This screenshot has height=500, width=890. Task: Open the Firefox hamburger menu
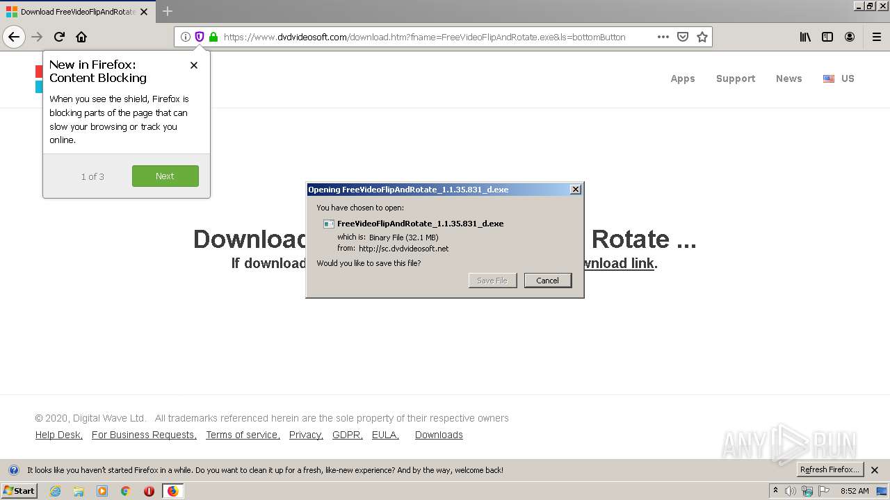click(877, 37)
